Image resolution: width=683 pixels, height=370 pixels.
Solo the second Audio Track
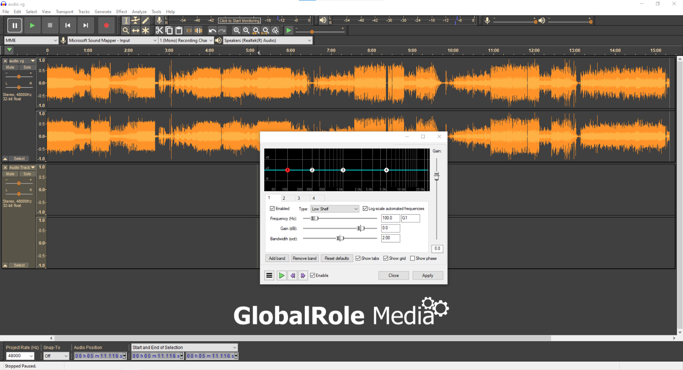pos(27,174)
